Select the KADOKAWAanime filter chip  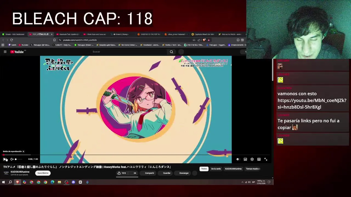233,169
